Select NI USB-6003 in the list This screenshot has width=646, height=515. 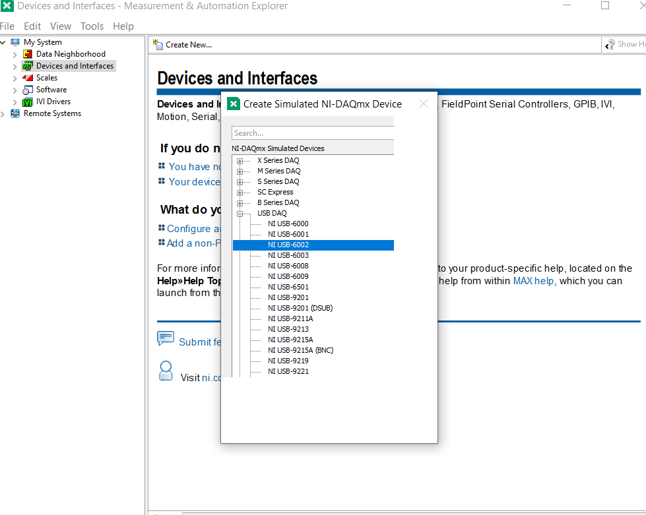click(x=288, y=255)
